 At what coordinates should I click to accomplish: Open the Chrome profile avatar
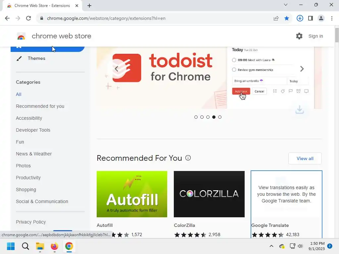[321, 19]
